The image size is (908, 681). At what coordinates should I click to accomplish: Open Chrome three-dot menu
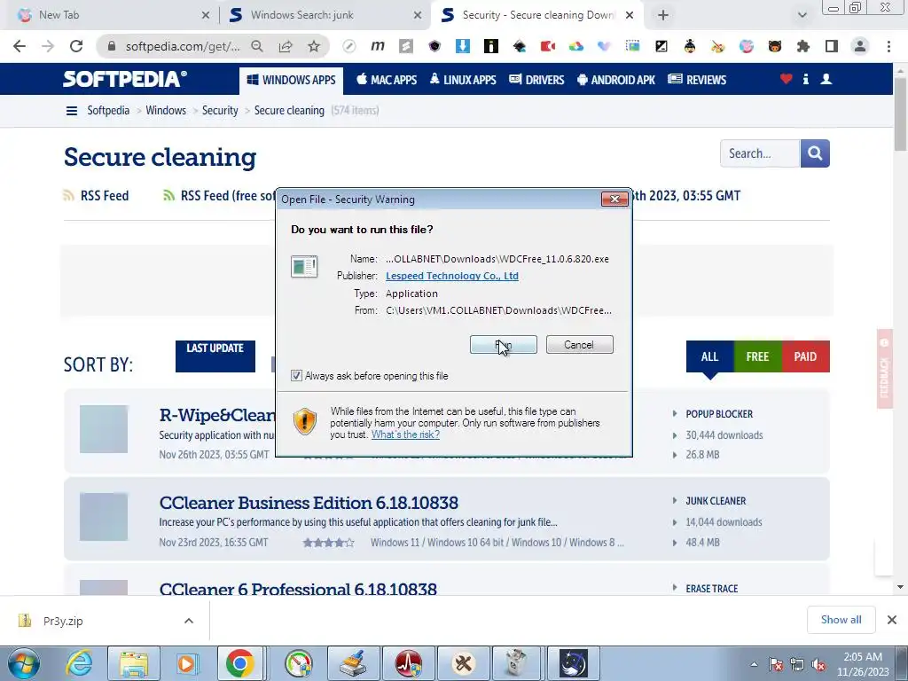coord(888,46)
